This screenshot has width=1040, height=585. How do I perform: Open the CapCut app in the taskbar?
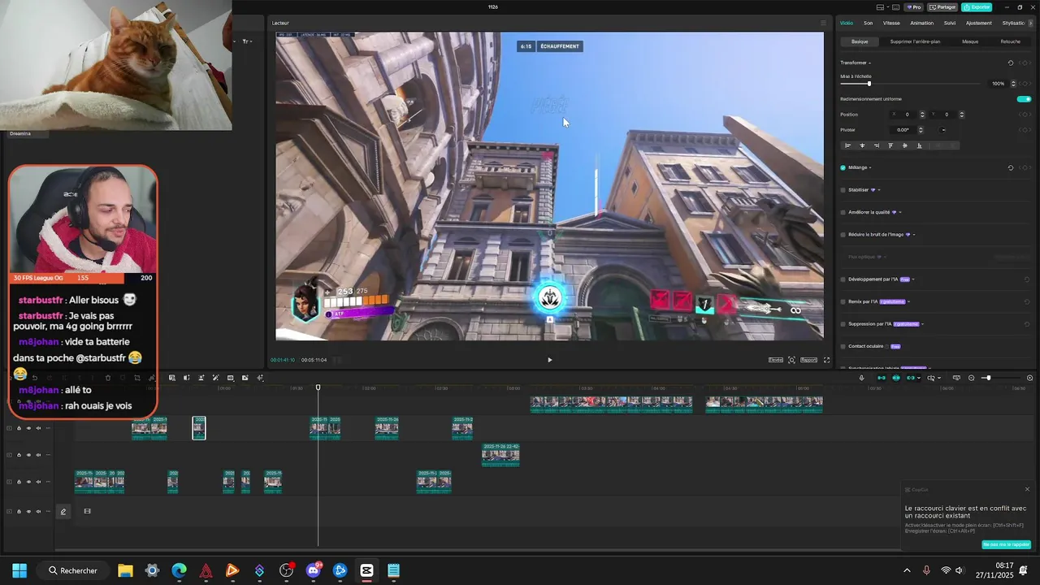tap(366, 570)
